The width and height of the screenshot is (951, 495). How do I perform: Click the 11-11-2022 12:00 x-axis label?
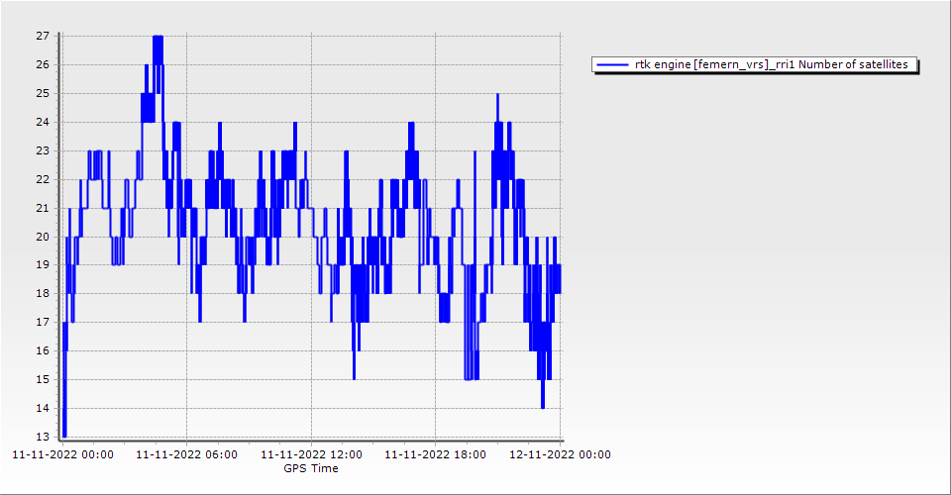(311, 454)
